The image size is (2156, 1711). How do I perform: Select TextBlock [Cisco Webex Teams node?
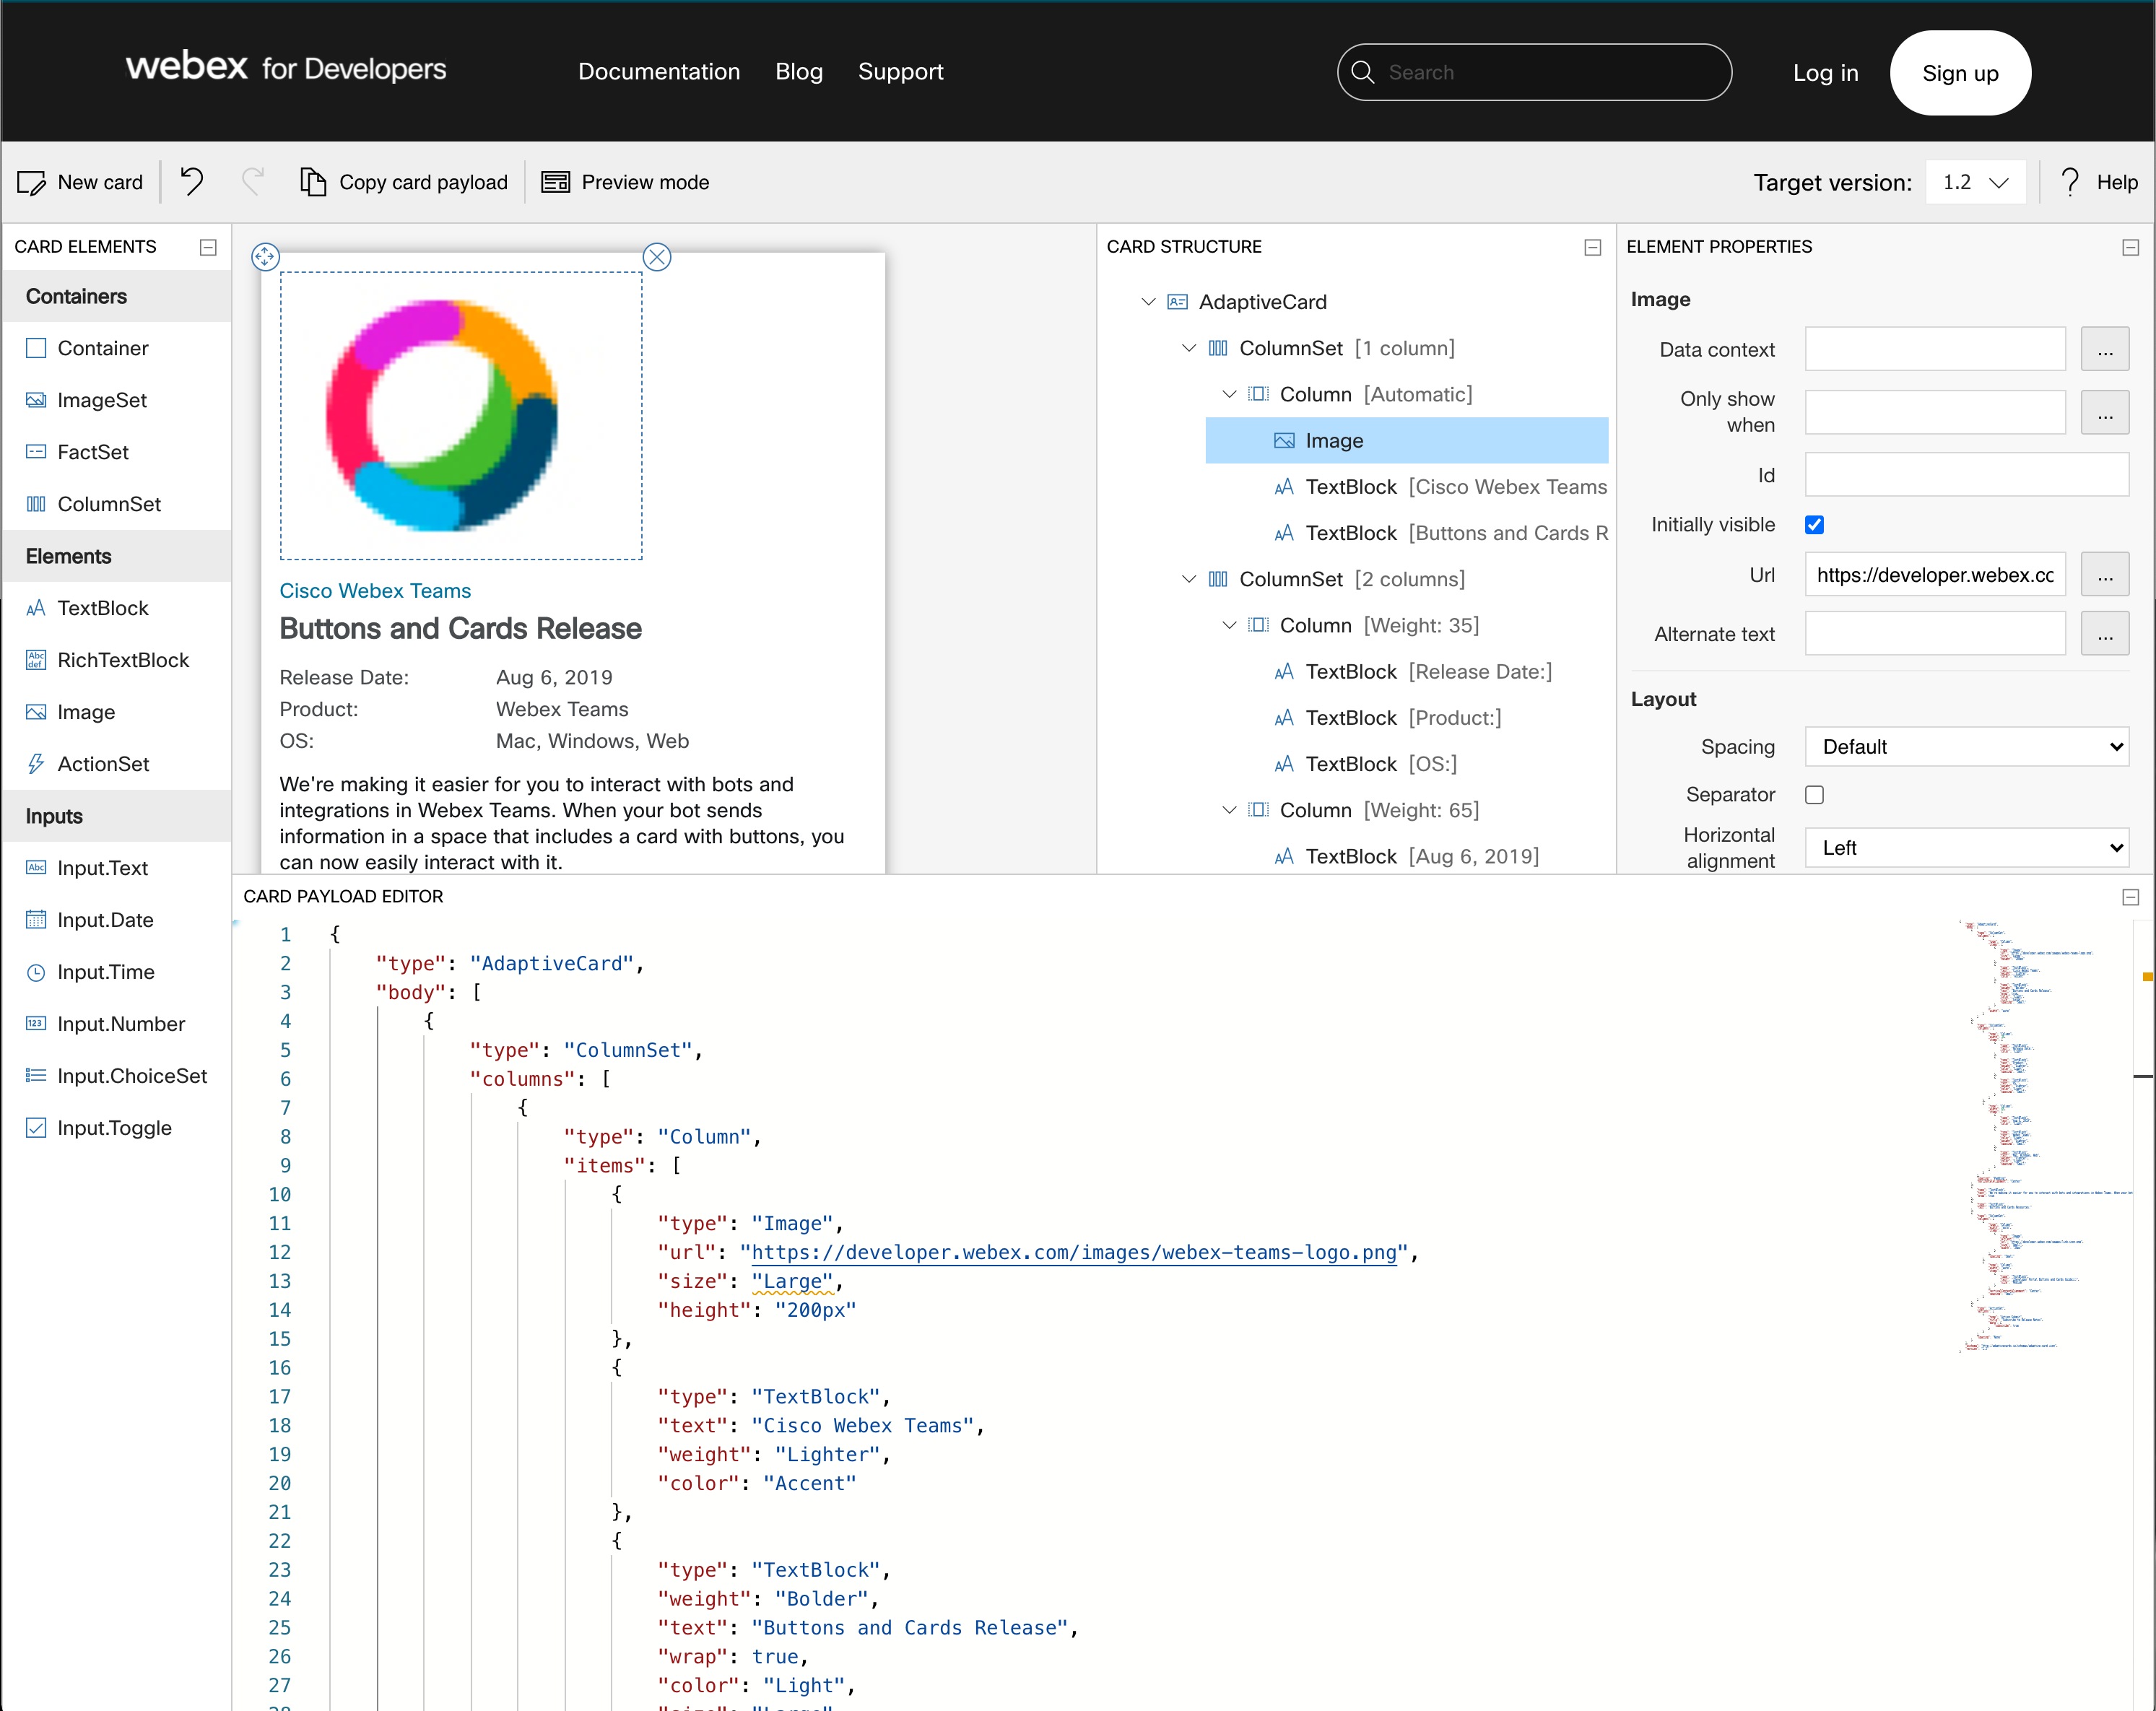pyautogui.click(x=1441, y=487)
